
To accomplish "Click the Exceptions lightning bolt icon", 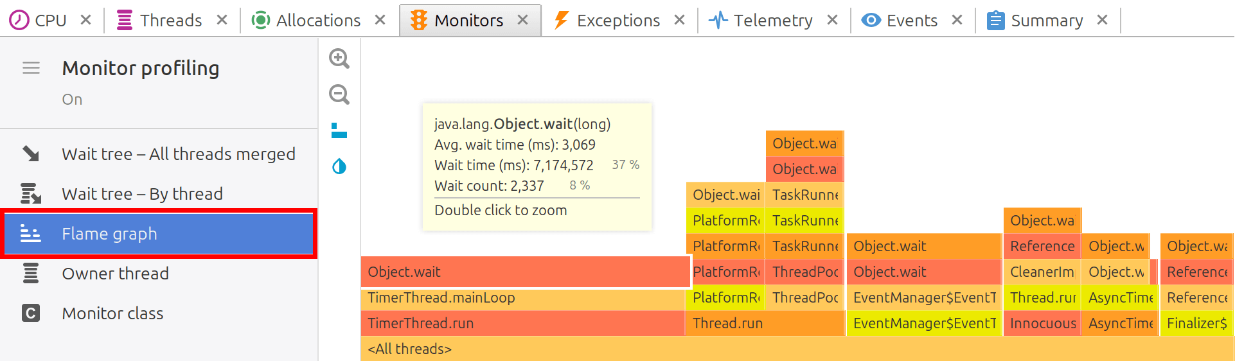I will point(561,21).
